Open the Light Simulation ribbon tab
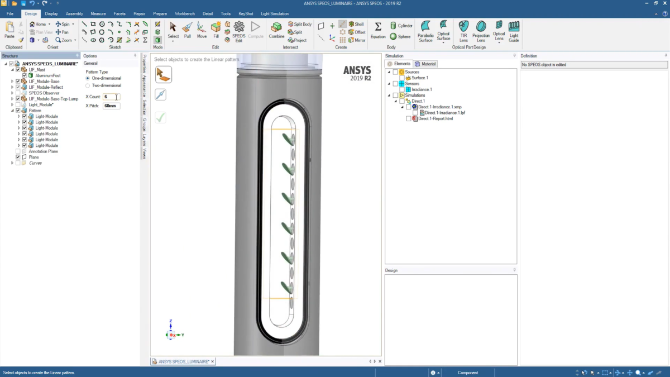 click(x=275, y=13)
